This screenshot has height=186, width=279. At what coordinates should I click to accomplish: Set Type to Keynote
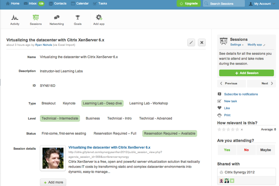coord(69,103)
